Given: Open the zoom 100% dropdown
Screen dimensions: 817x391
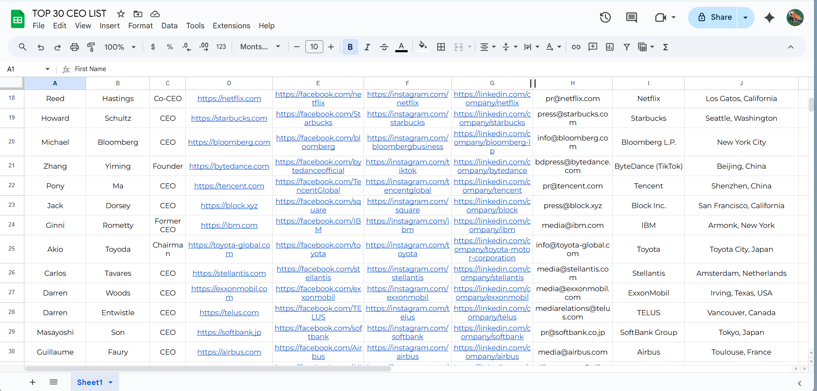Looking at the screenshot, I should point(120,47).
